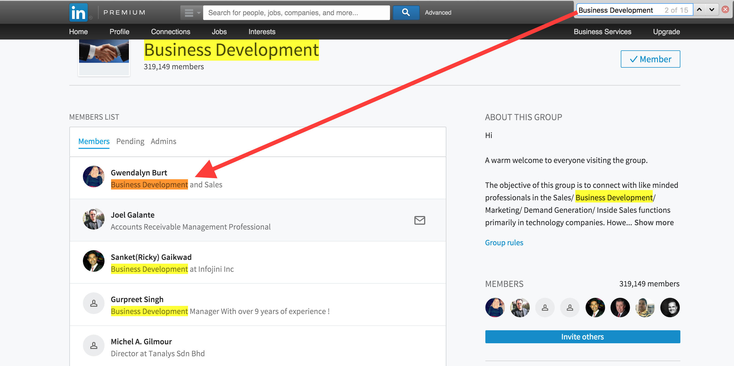Switch to the Admins tab
Image resolution: width=734 pixels, height=366 pixels.
pos(164,141)
